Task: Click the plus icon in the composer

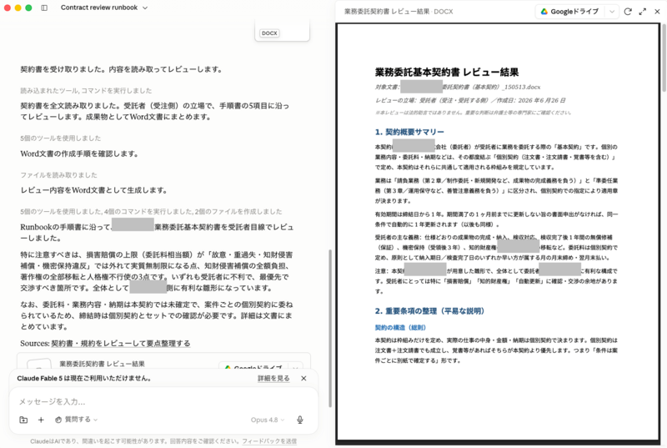Action: 41,420
